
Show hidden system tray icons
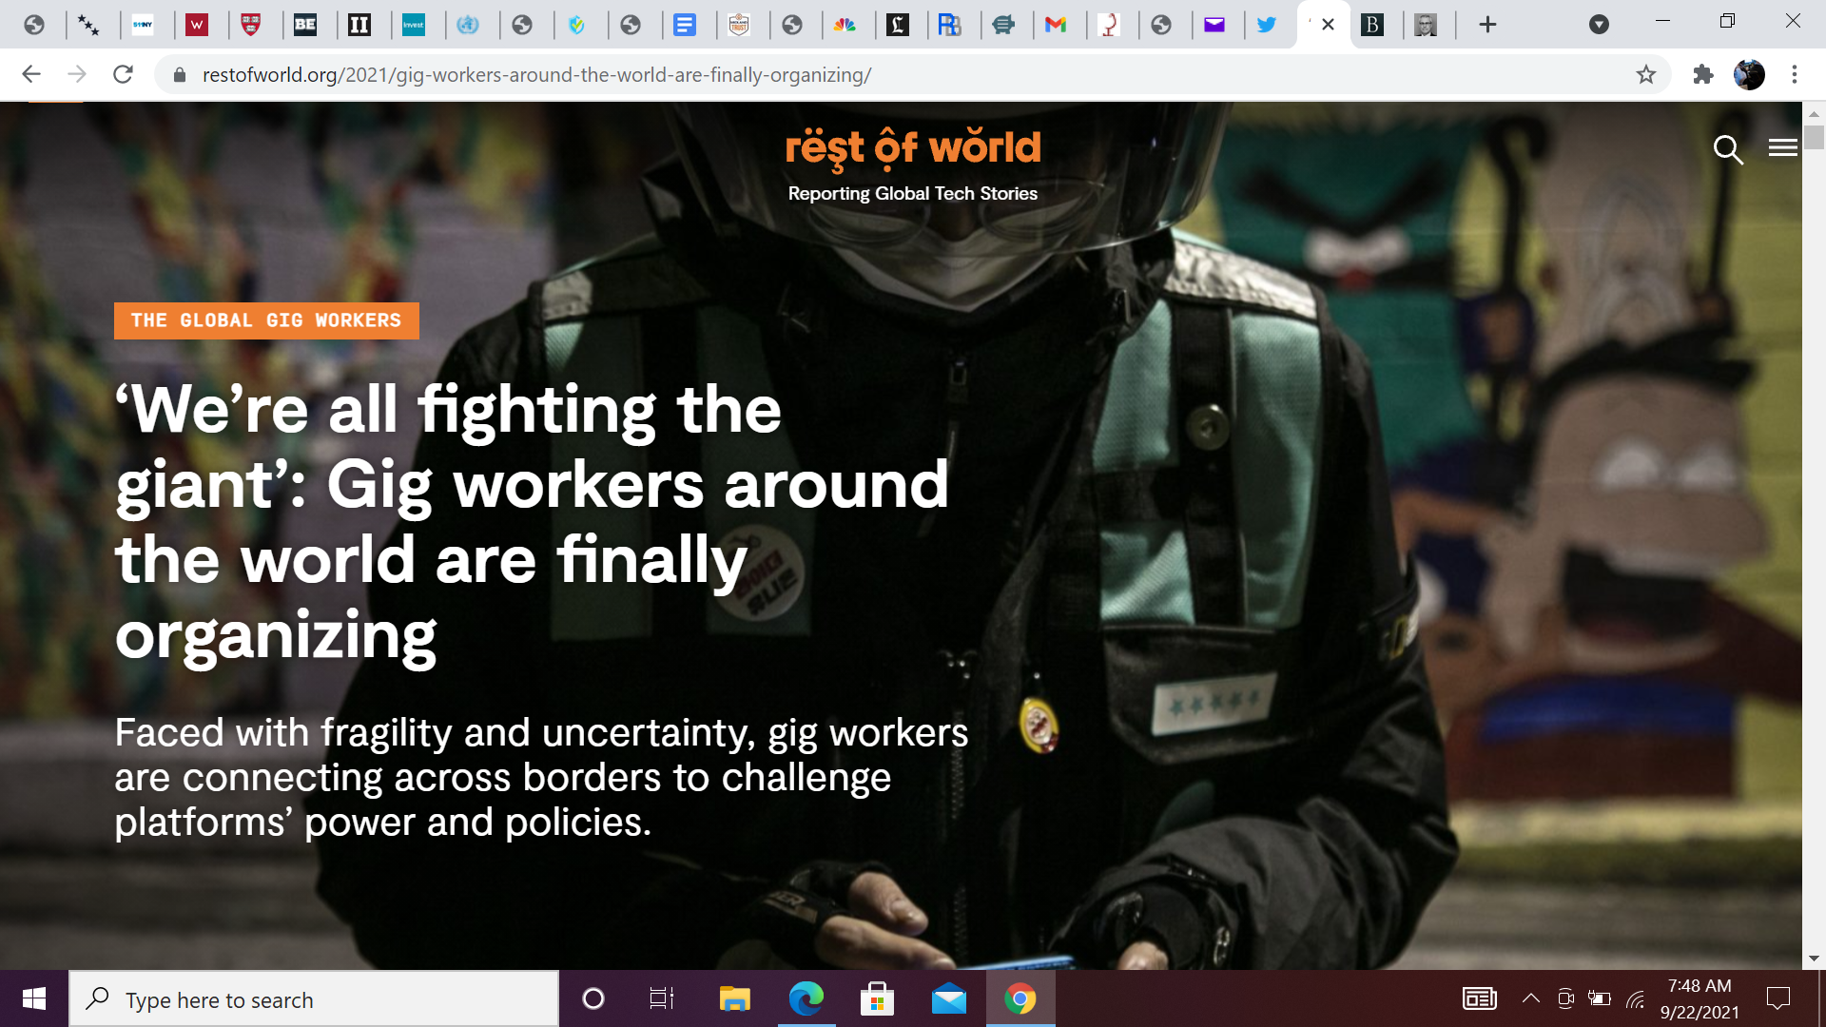coord(1530,998)
